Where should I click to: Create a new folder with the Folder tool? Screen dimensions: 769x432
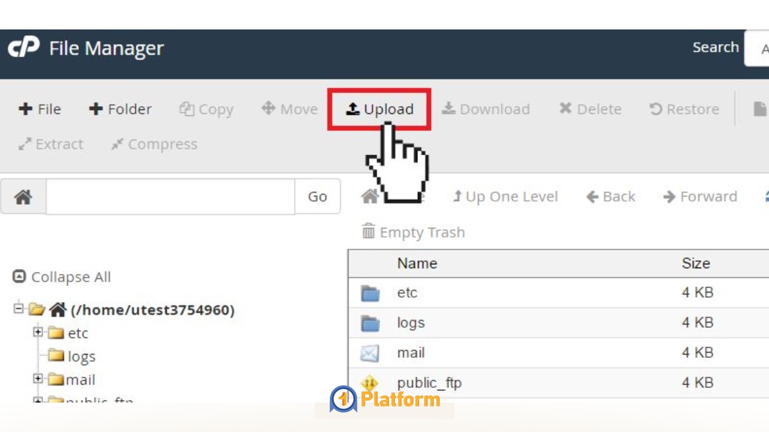(x=119, y=109)
